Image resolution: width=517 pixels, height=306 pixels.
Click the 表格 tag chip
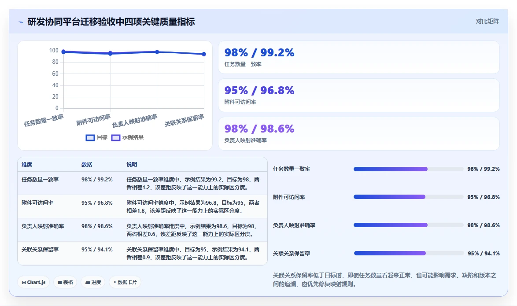(x=65, y=282)
